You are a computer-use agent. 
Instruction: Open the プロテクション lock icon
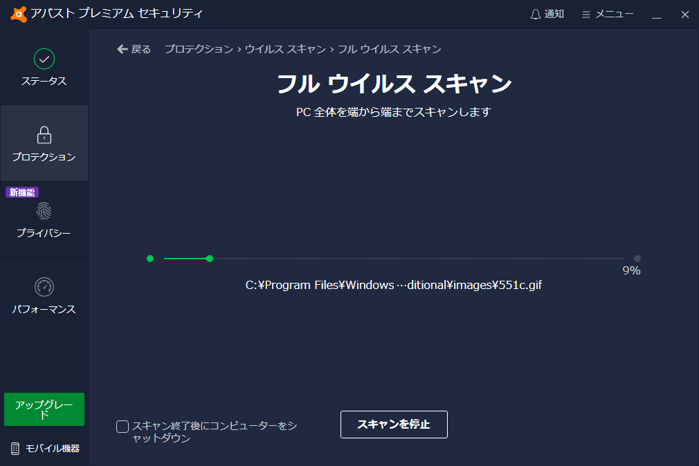(x=44, y=135)
